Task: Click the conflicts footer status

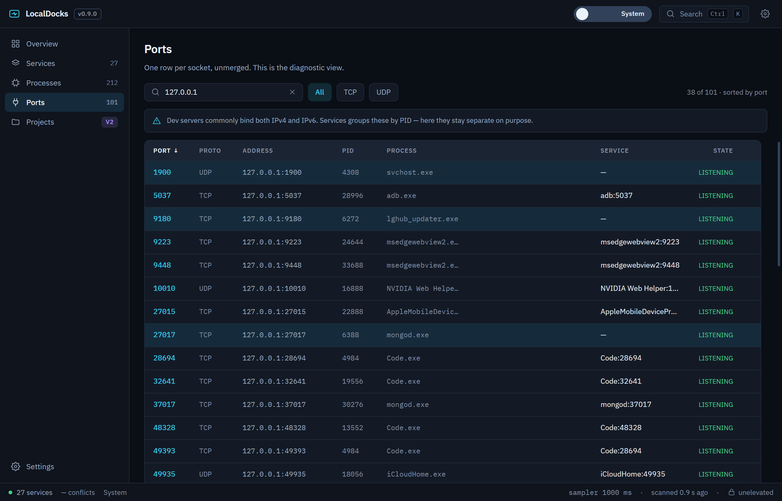Action: pos(78,492)
